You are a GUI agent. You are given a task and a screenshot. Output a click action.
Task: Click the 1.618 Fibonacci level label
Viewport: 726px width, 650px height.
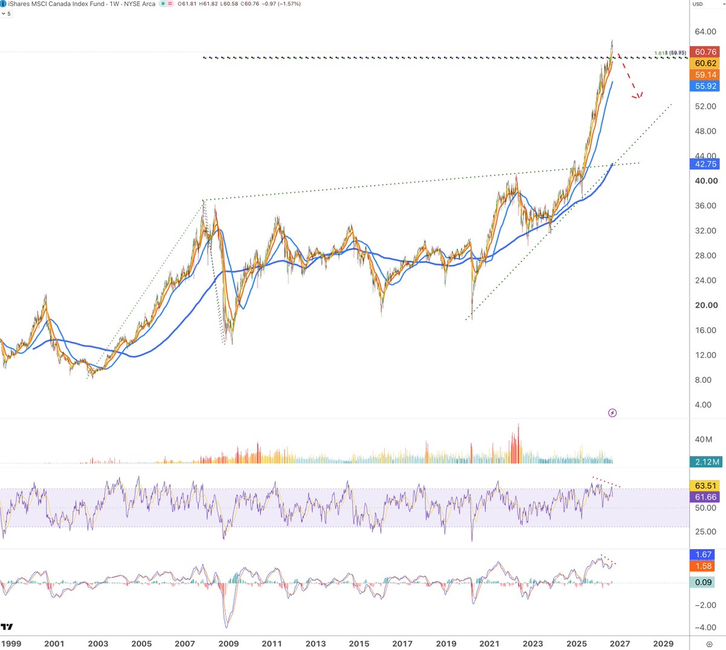click(670, 53)
